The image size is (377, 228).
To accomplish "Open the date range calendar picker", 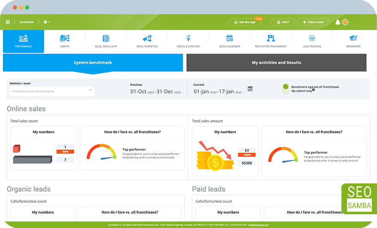I will [x=250, y=89].
